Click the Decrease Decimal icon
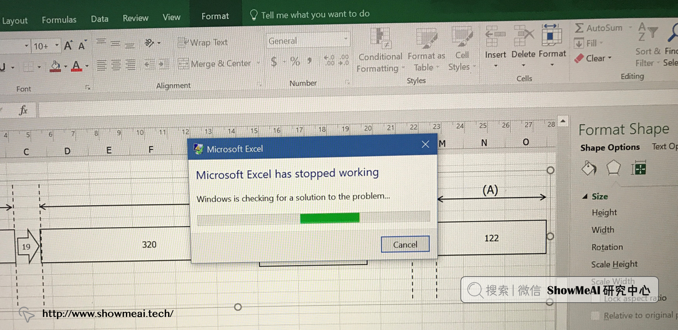Screen dimensions: 678x330 (344, 60)
